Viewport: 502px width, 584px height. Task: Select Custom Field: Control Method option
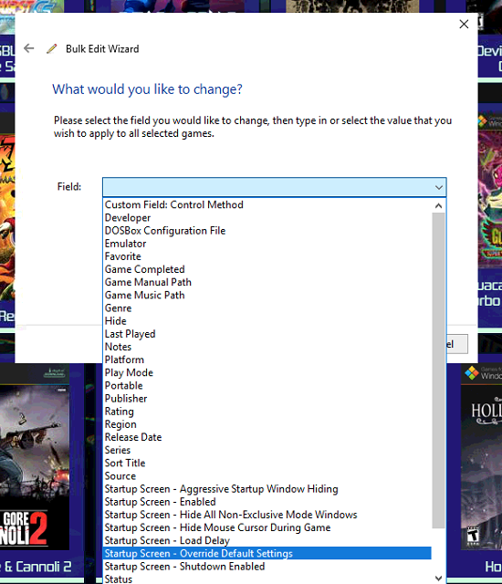tap(267, 204)
